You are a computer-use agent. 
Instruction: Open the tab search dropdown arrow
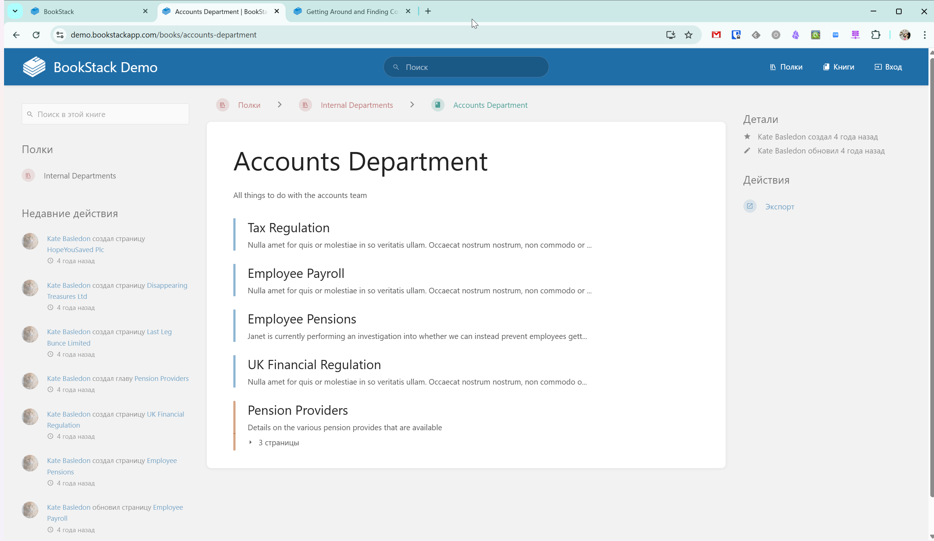15,11
